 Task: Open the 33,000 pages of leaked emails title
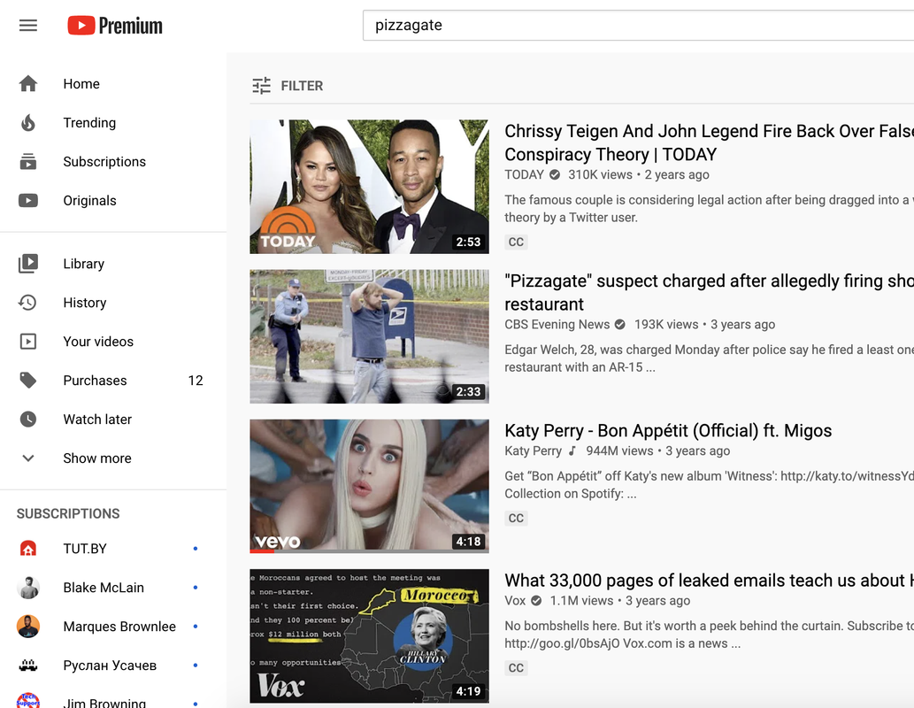coord(709,581)
